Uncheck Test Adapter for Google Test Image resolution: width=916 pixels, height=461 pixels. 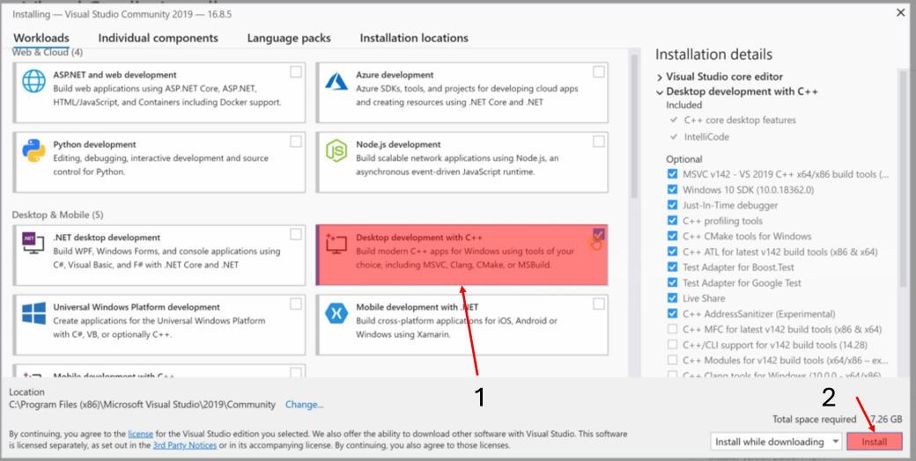tap(672, 283)
